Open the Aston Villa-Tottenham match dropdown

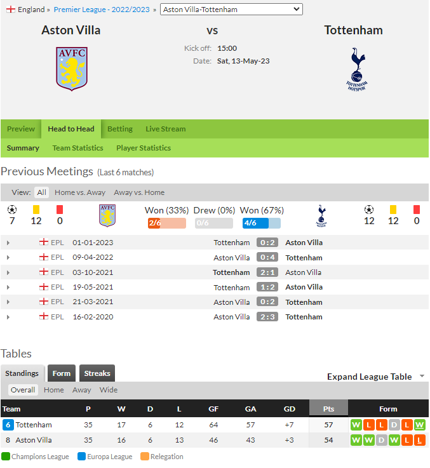pyautogui.click(x=231, y=10)
